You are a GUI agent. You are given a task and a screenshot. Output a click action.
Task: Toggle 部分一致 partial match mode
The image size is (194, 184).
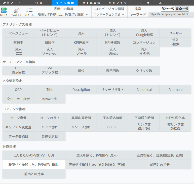click(168, 9)
